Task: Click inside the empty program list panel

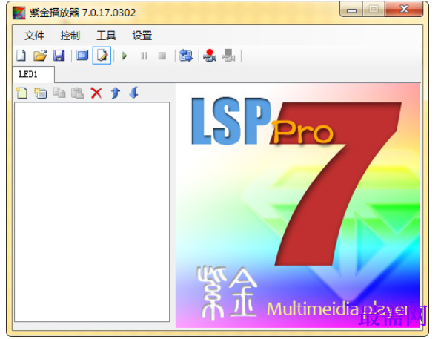Action: 92,211
